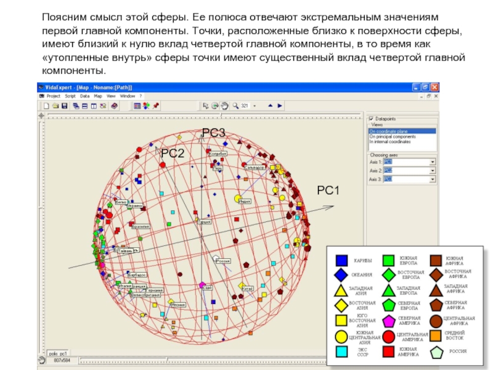
Task: Select the arrow pointer tool
Action: click(205, 105)
